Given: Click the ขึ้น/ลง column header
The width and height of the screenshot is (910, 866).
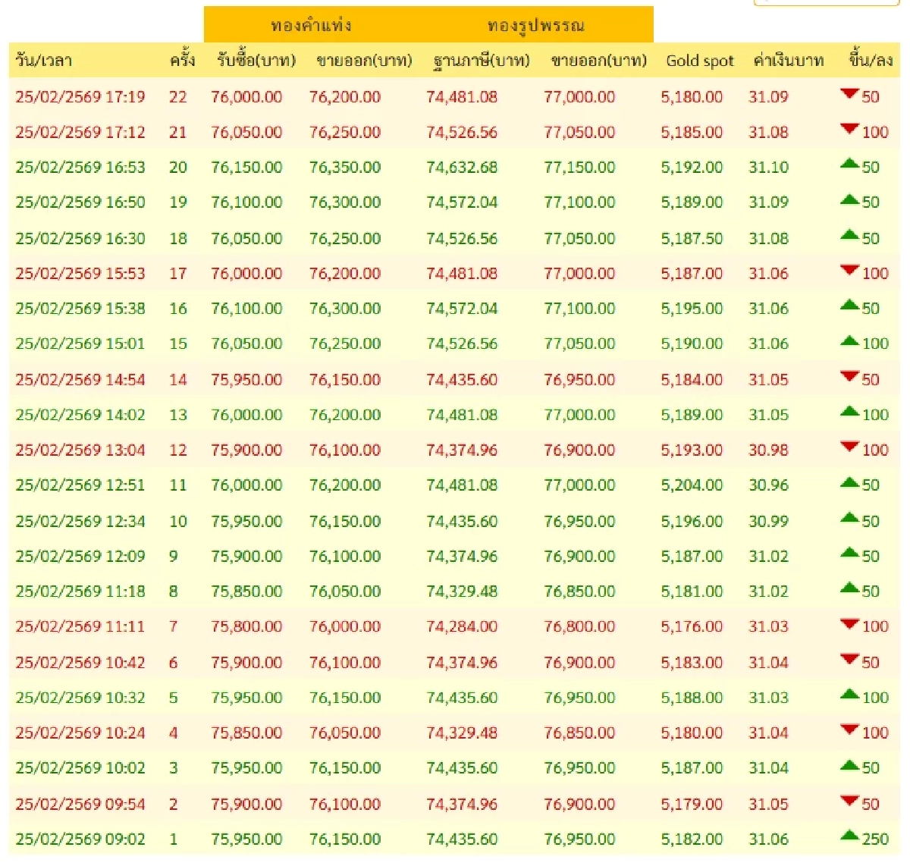Looking at the screenshot, I should [x=870, y=61].
